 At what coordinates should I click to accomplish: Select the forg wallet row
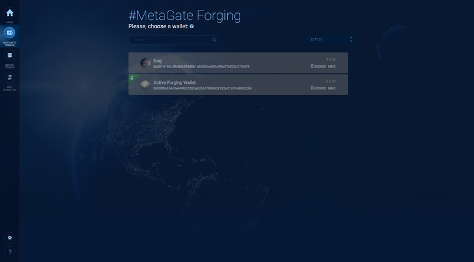pyautogui.click(x=238, y=63)
